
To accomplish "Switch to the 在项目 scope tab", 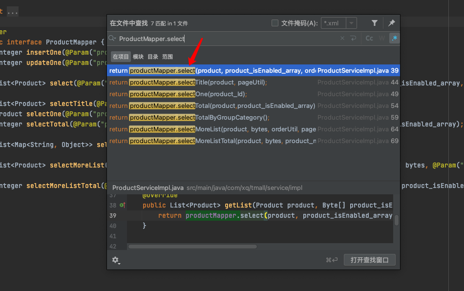I will (121, 57).
